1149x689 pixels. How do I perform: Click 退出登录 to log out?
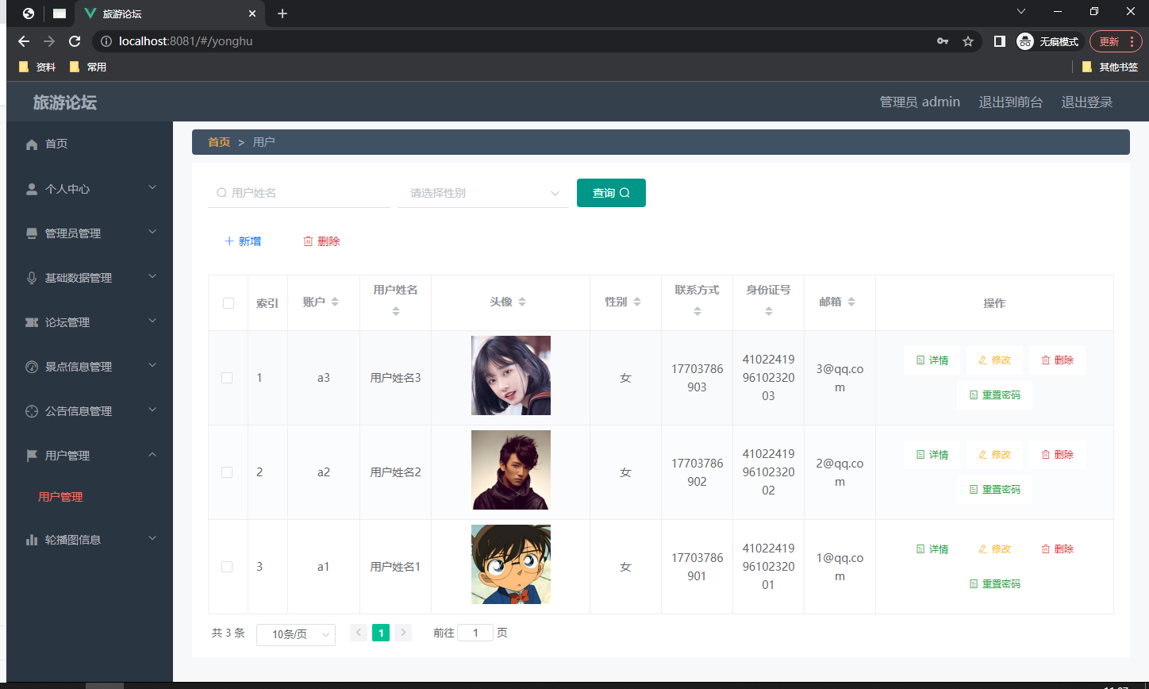tap(1086, 102)
